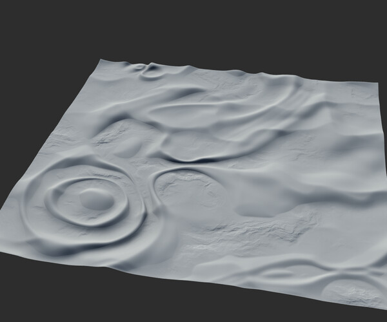387x322 pixels.
Task: Click the central dome of ringed crater
Action: coord(97,199)
